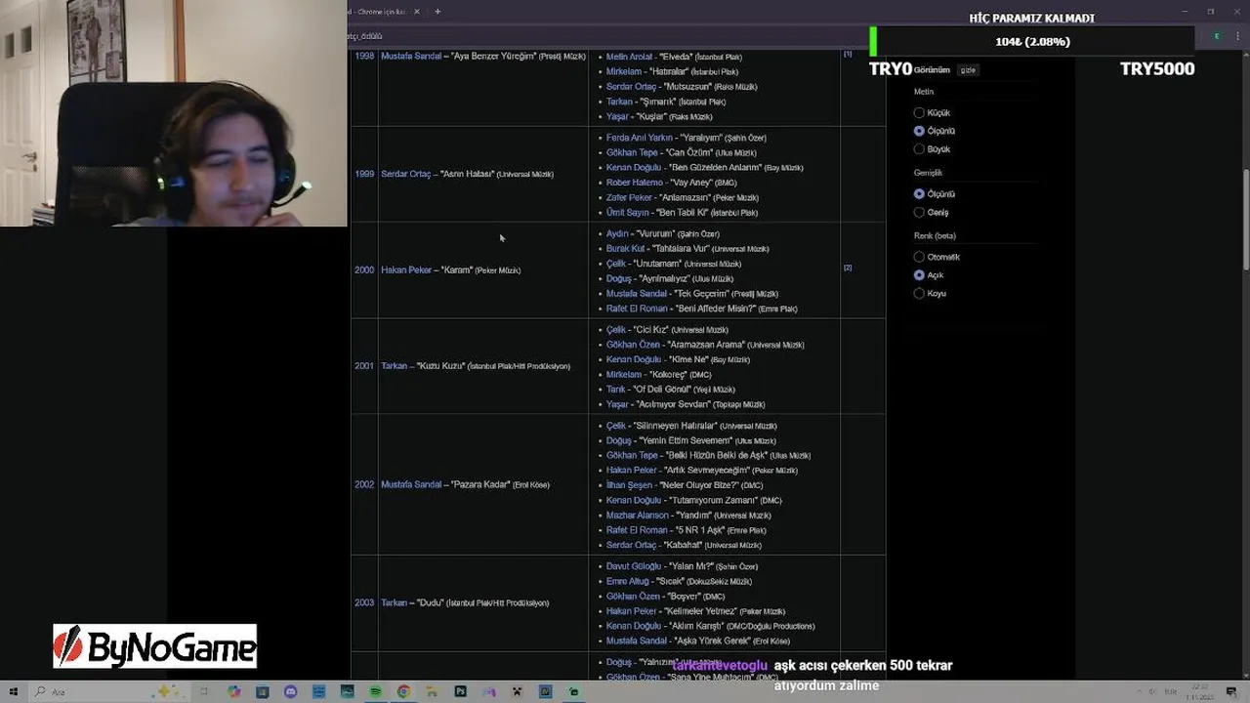1250x703 pixels.
Task: Open Mirkelam link beside "Kokoreç"
Action: click(624, 375)
